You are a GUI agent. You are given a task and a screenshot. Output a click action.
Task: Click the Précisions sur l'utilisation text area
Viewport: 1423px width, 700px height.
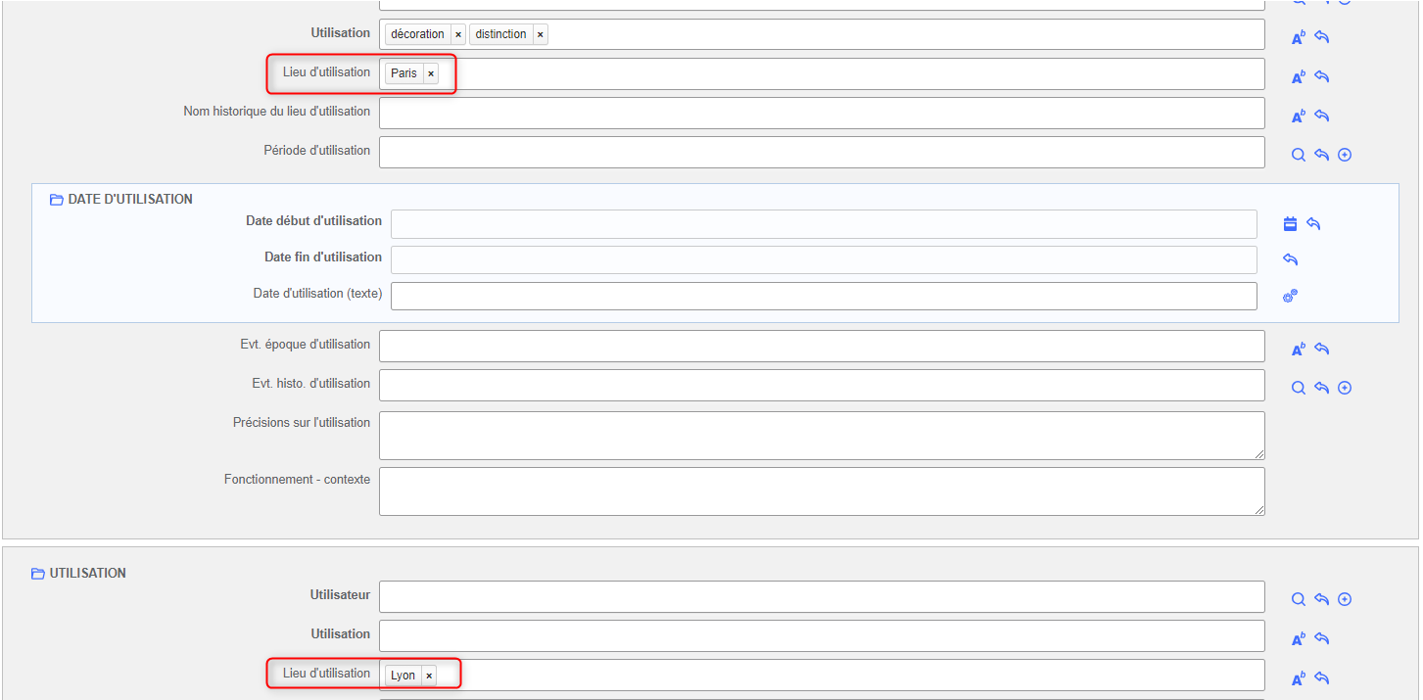tap(822, 436)
